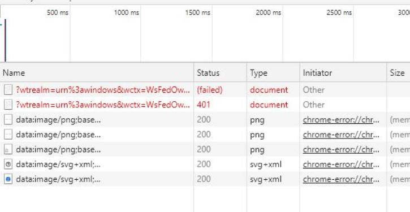The width and height of the screenshot is (410, 212).
Task: Click the 1500 ms mark in the timeline
Action: [198, 12]
